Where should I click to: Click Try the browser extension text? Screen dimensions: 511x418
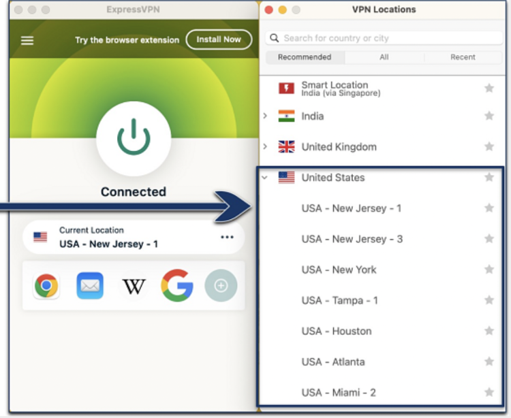127,40
